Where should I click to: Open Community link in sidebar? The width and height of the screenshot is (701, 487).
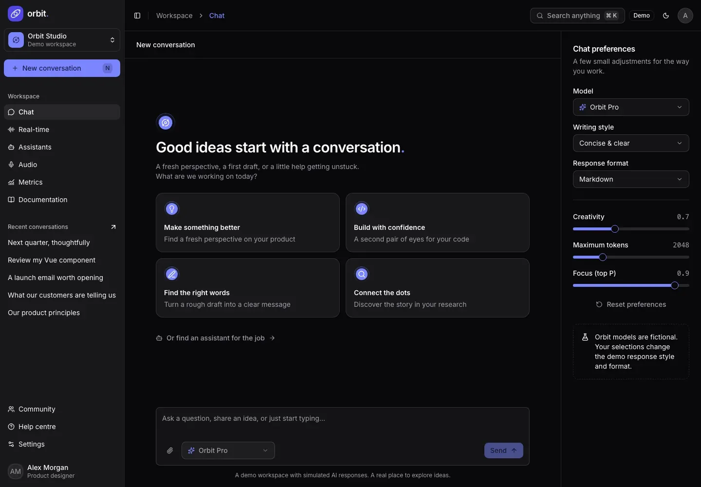pos(62,409)
